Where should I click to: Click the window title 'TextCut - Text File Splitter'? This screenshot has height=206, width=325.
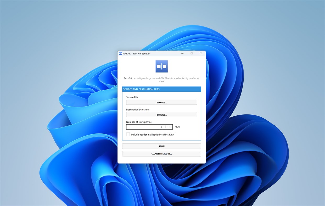pos(136,53)
